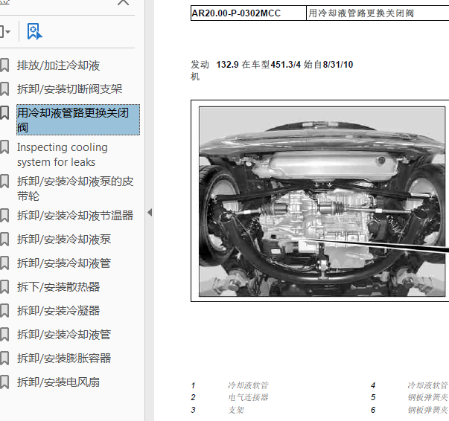Close the bookmarks panel
This screenshot has width=449, height=421.
pyautogui.click(x=123, y=2)
